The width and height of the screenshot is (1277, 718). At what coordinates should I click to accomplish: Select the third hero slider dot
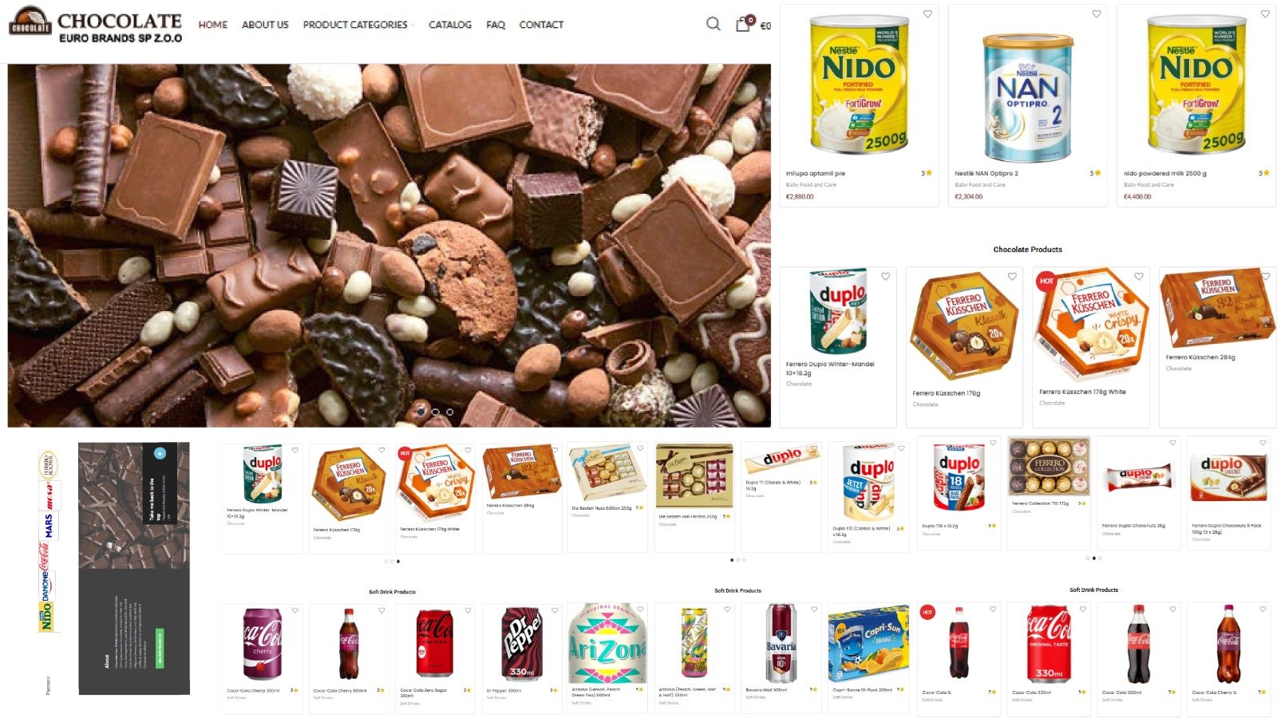pos(449,412)
